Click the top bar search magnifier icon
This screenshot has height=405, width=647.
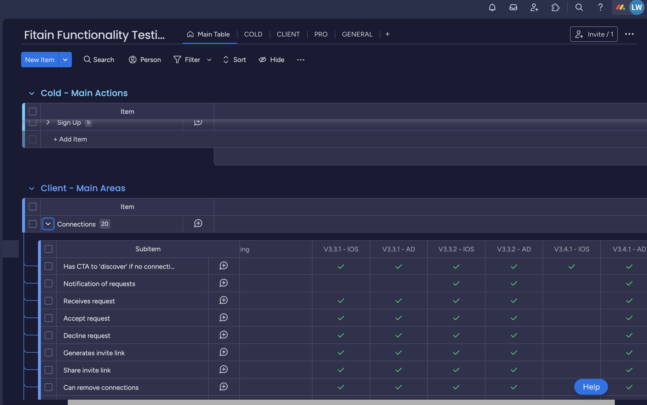pos(579,8)
